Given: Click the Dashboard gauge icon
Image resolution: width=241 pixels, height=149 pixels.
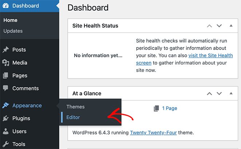Looking at the screenshot, I should click(6, 6).
